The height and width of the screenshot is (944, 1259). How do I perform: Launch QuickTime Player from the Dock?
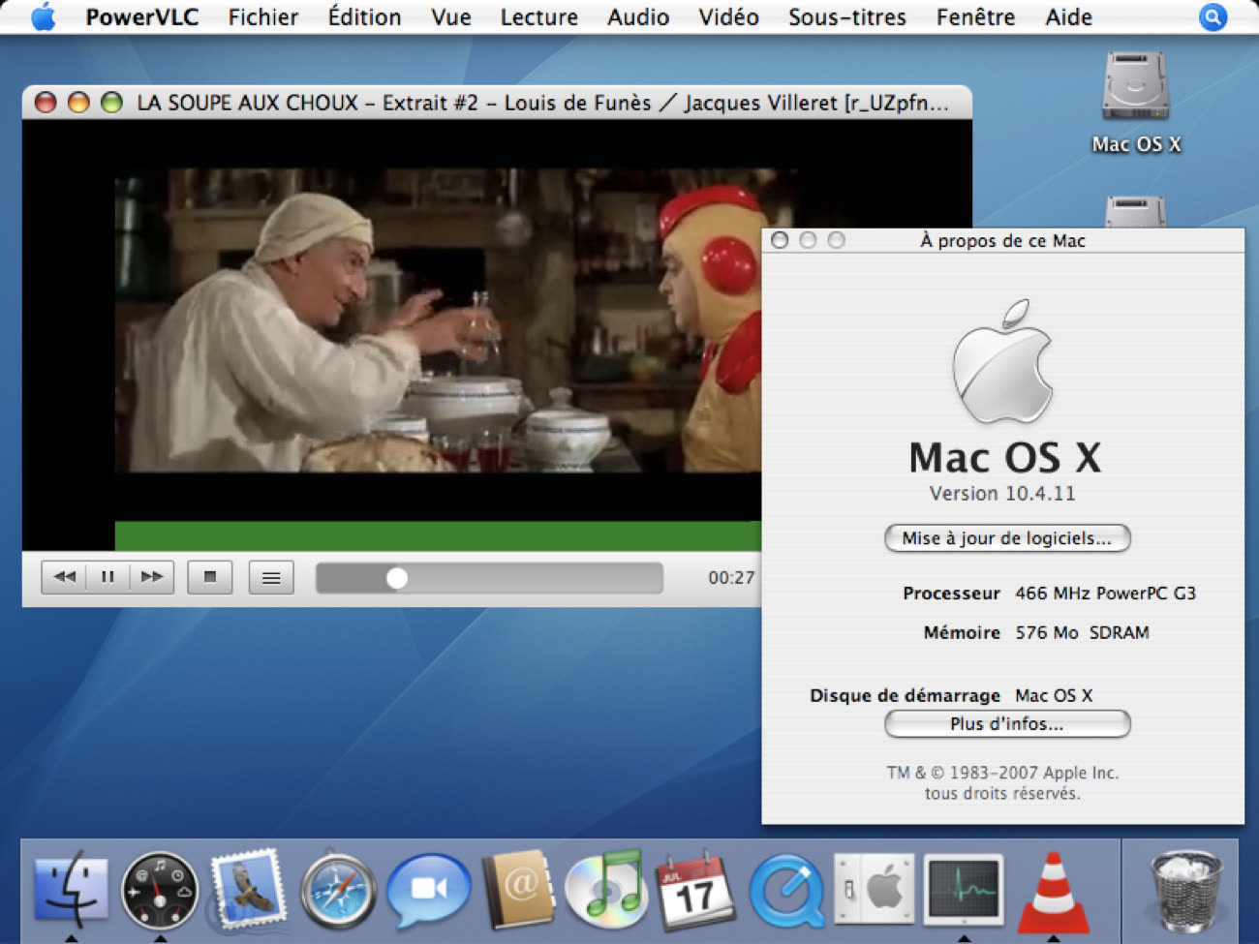(786, 889)
